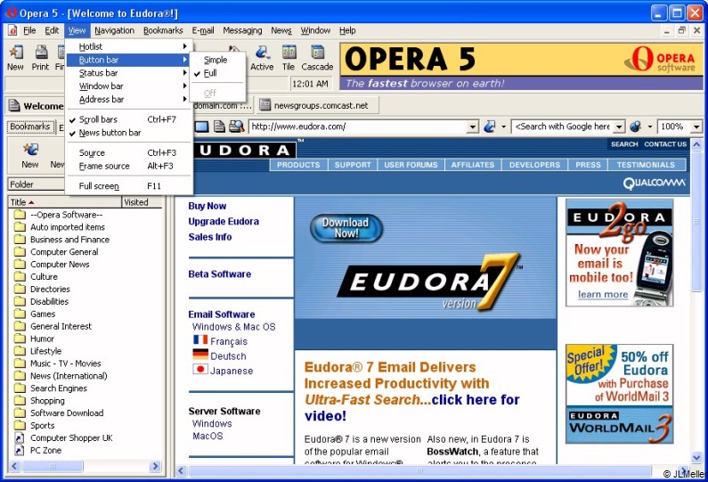Click the Opera 5 banner advertisement
Viewport: 708px width, 482px height.
[x=522, y=67]
